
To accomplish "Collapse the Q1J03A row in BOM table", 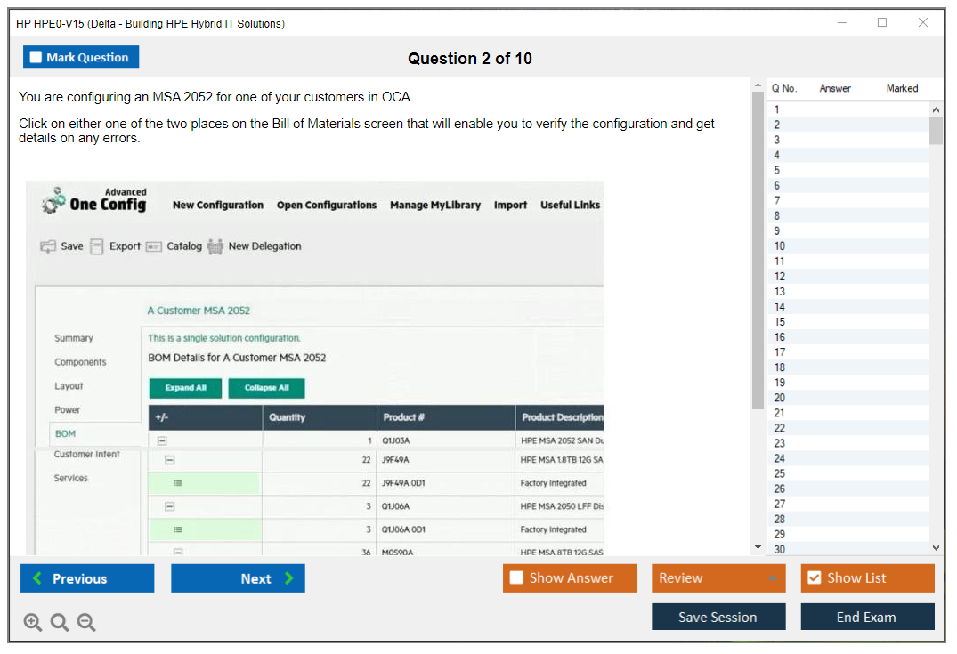I will 161,440.
